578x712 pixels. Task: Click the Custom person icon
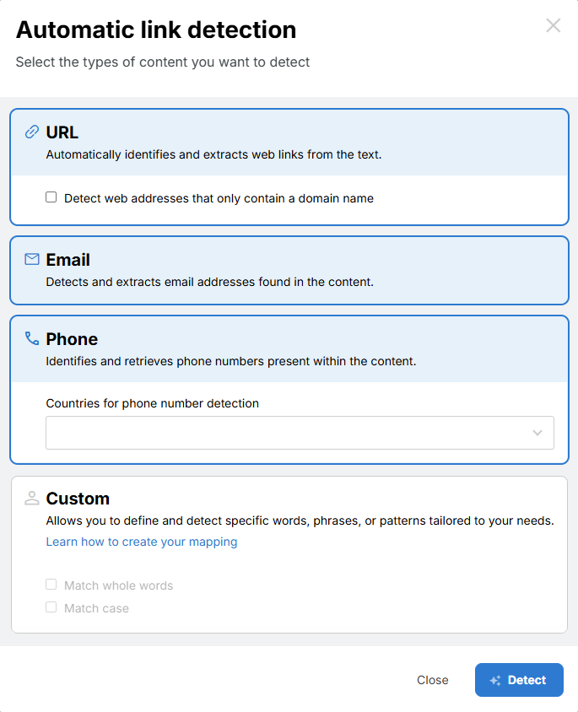[x=32, y=498]
